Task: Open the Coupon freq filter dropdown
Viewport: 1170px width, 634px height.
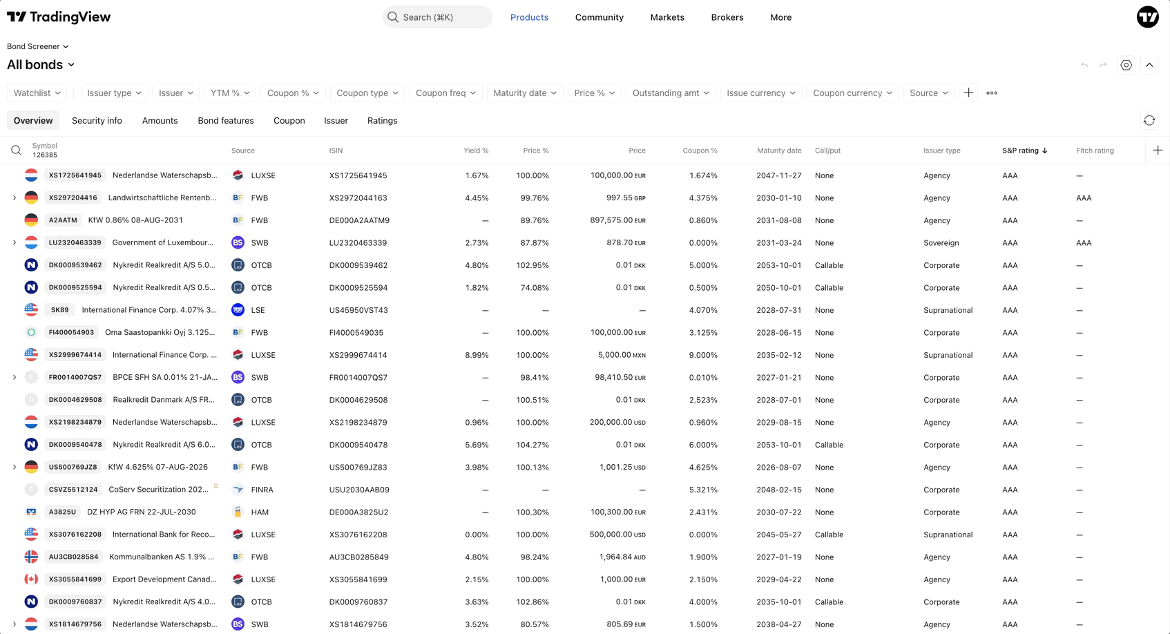Action: (x=445, y=93)
